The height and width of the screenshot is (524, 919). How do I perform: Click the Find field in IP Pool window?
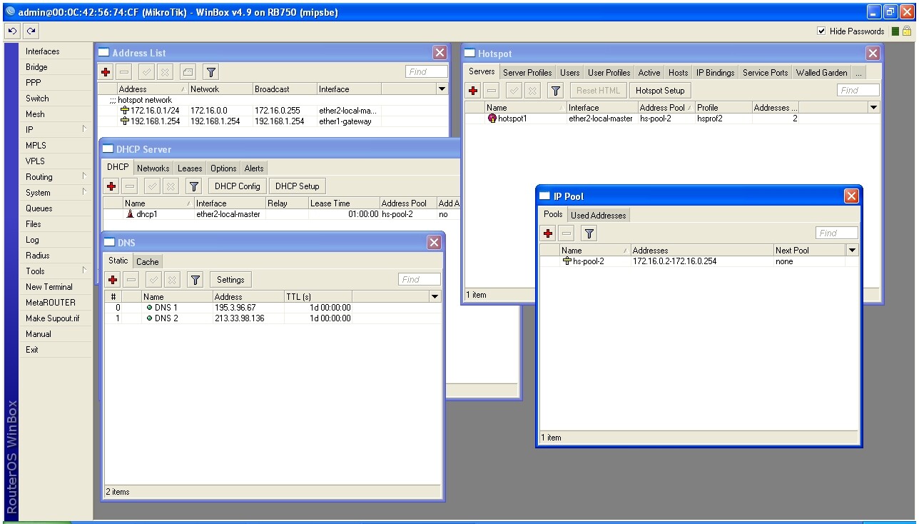[837, 233]
